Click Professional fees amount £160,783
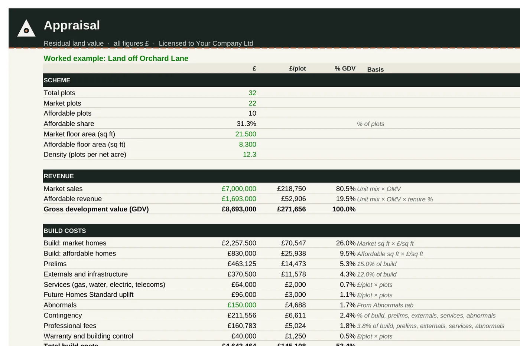 pyautogui.click(x=242, y=326)
